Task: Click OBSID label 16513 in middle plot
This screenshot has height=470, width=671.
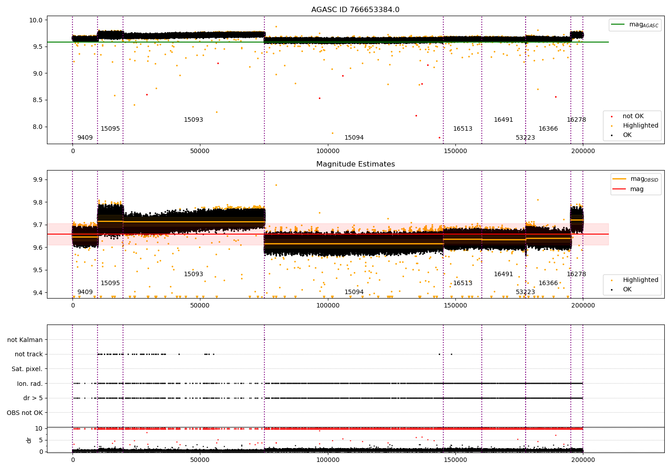Action: coord(463,283)
